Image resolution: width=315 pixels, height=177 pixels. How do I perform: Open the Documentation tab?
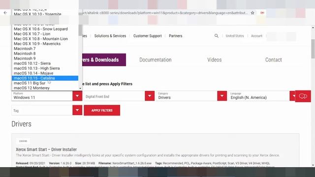156,60
